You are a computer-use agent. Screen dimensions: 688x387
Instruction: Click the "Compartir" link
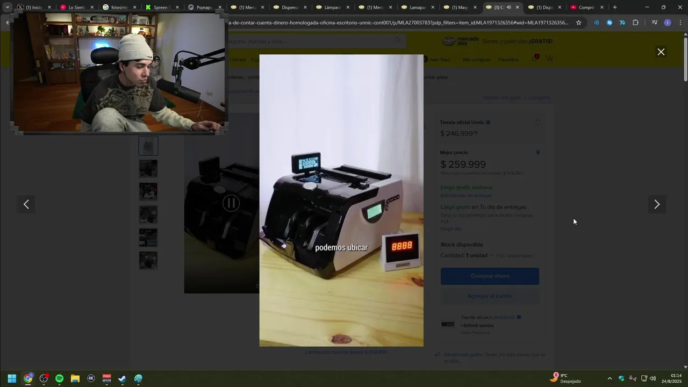[539, 98]
